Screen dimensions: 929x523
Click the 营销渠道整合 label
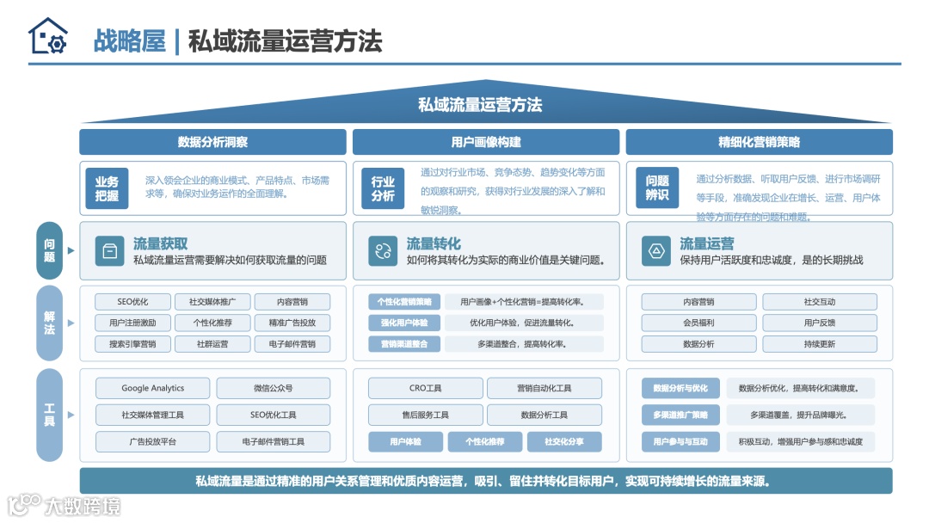(404, 344)
